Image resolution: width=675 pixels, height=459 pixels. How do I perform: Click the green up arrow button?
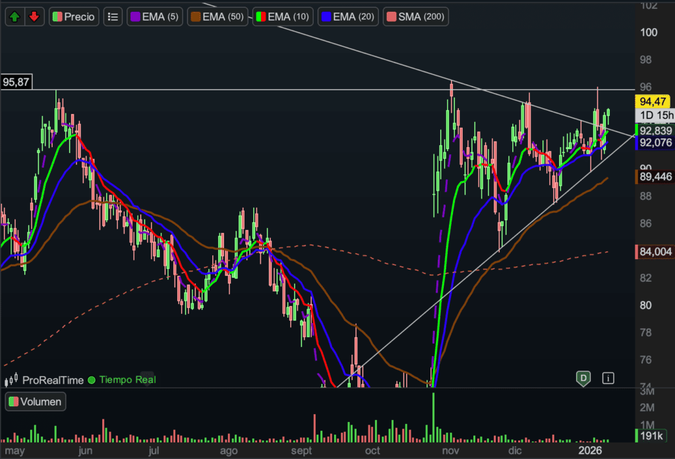click(x=15, y=16)
